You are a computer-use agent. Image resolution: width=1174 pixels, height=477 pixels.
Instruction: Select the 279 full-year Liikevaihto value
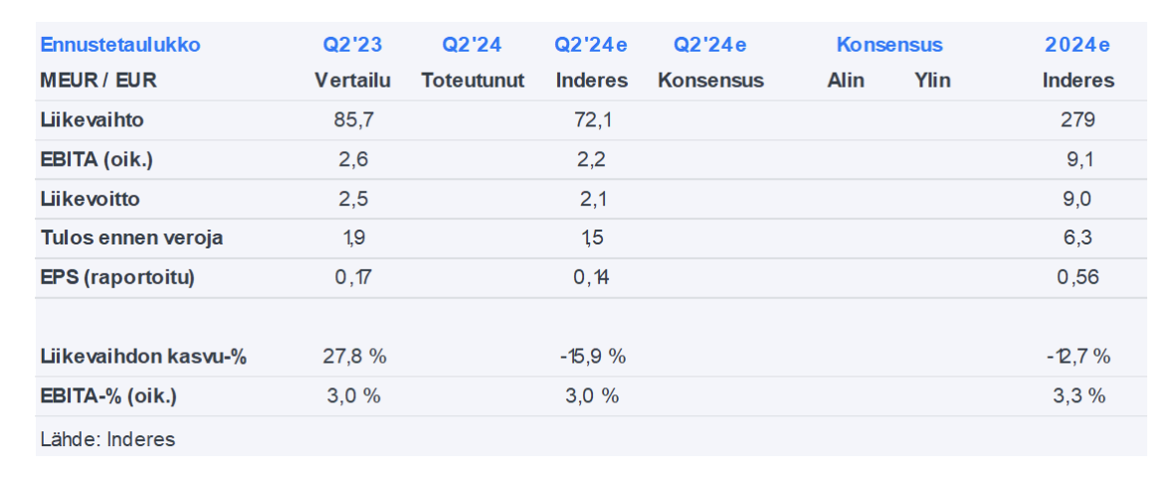coord(1077,120)
